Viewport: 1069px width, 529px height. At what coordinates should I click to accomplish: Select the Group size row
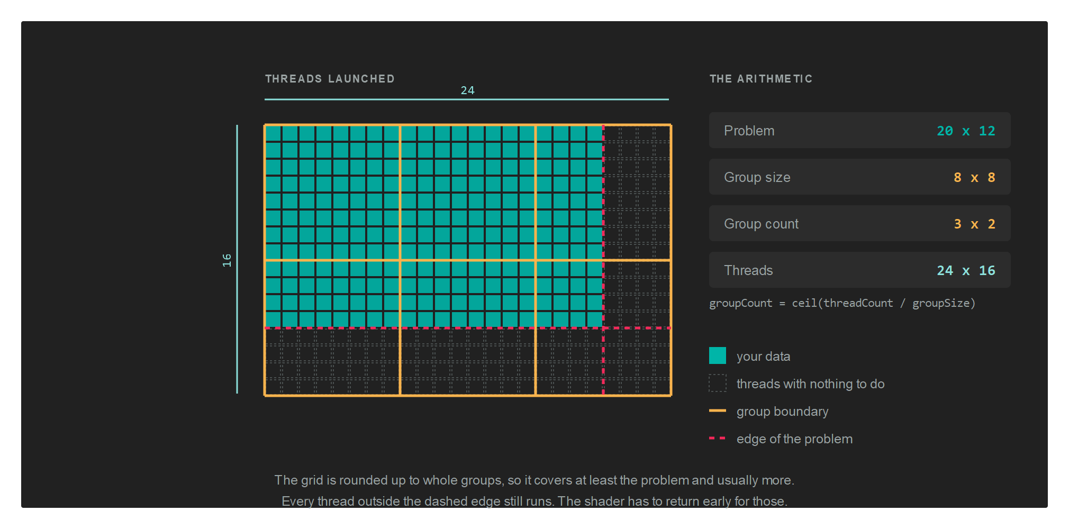(x=859, y=177)
